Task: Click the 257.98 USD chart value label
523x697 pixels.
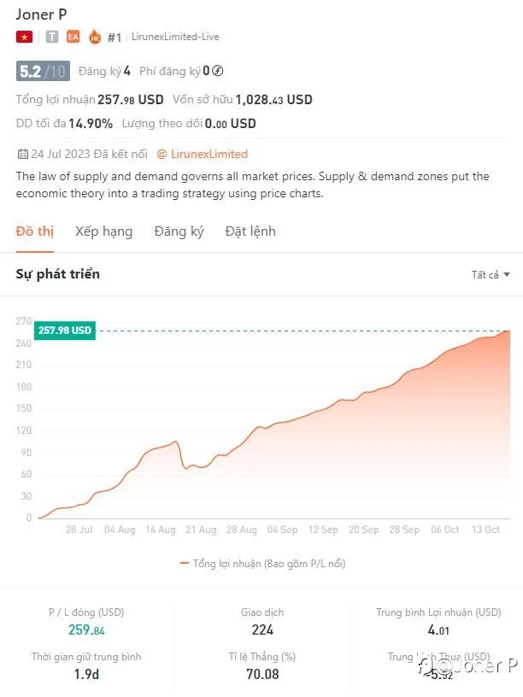Action: (65, 331)
